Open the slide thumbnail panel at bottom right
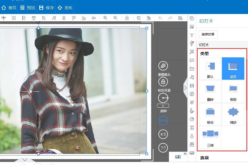Screen dimensions: 248x165 (178, 157)
